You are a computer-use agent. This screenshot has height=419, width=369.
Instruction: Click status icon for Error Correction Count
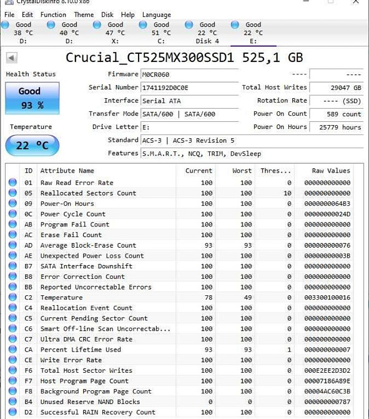pyautogui.click(x=12, y=276)
